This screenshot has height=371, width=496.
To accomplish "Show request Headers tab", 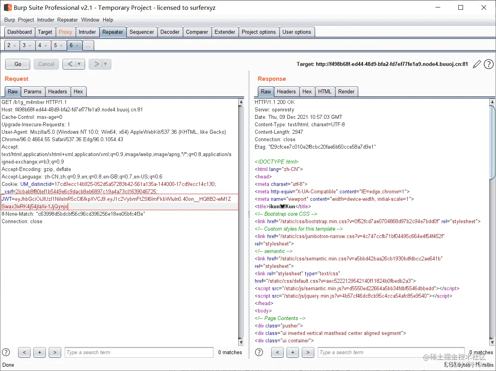I will pos(58,91).
